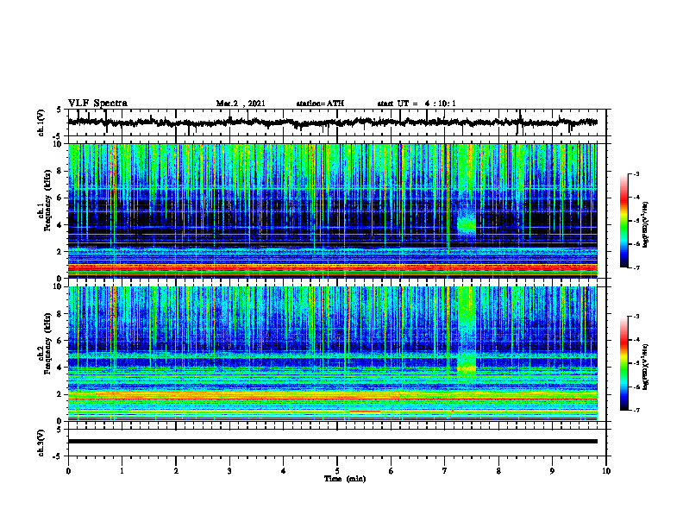Click the ch.3(V) axis label
This screenshot has width=683, height=528.
(x=41, y=443)
